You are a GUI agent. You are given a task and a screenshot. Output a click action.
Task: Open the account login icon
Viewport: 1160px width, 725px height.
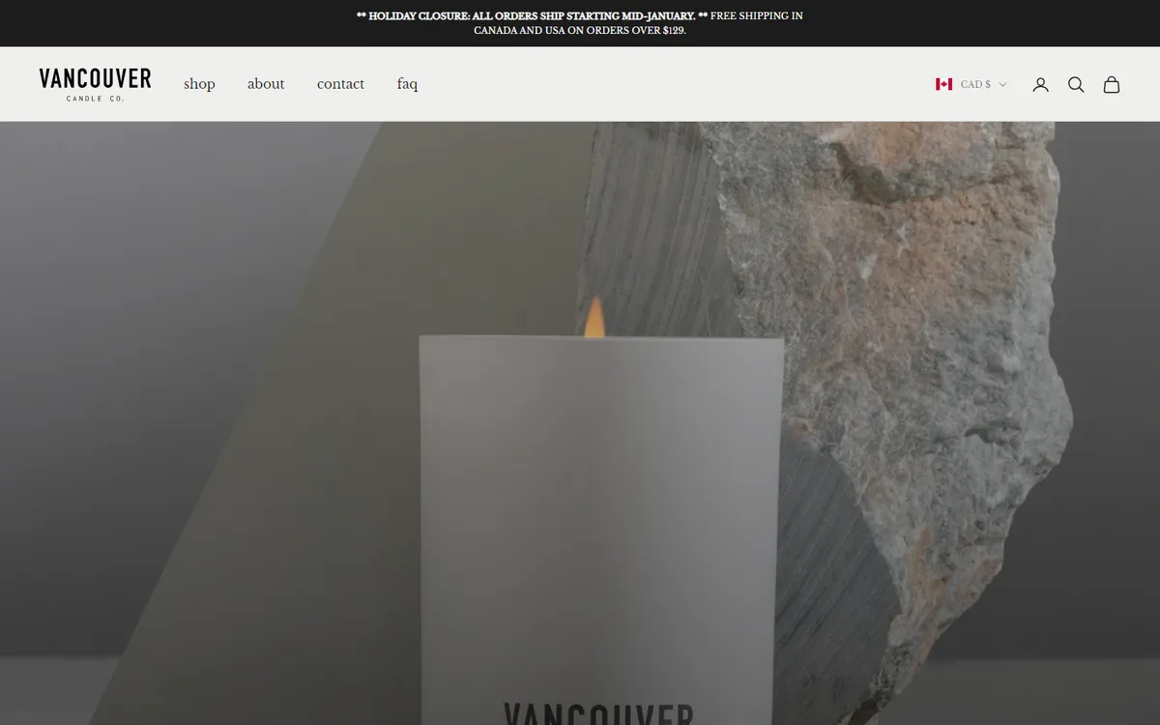click(x=1040, y=84)
